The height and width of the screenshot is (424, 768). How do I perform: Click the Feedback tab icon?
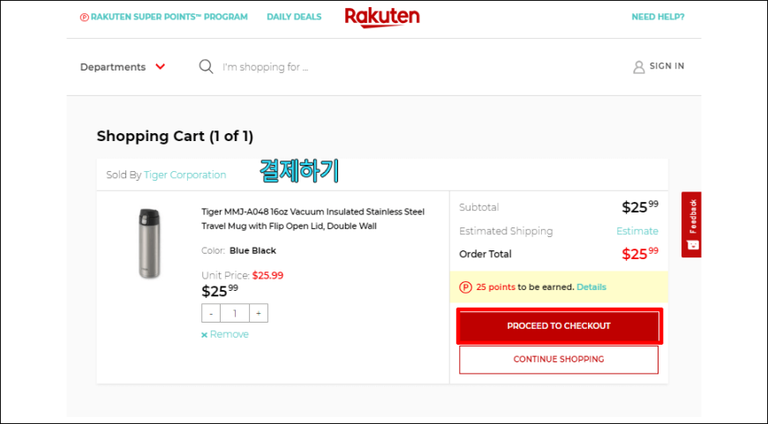pos(692,244)
